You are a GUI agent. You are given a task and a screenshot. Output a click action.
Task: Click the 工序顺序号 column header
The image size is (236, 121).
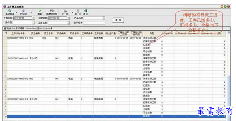(87, 33)
